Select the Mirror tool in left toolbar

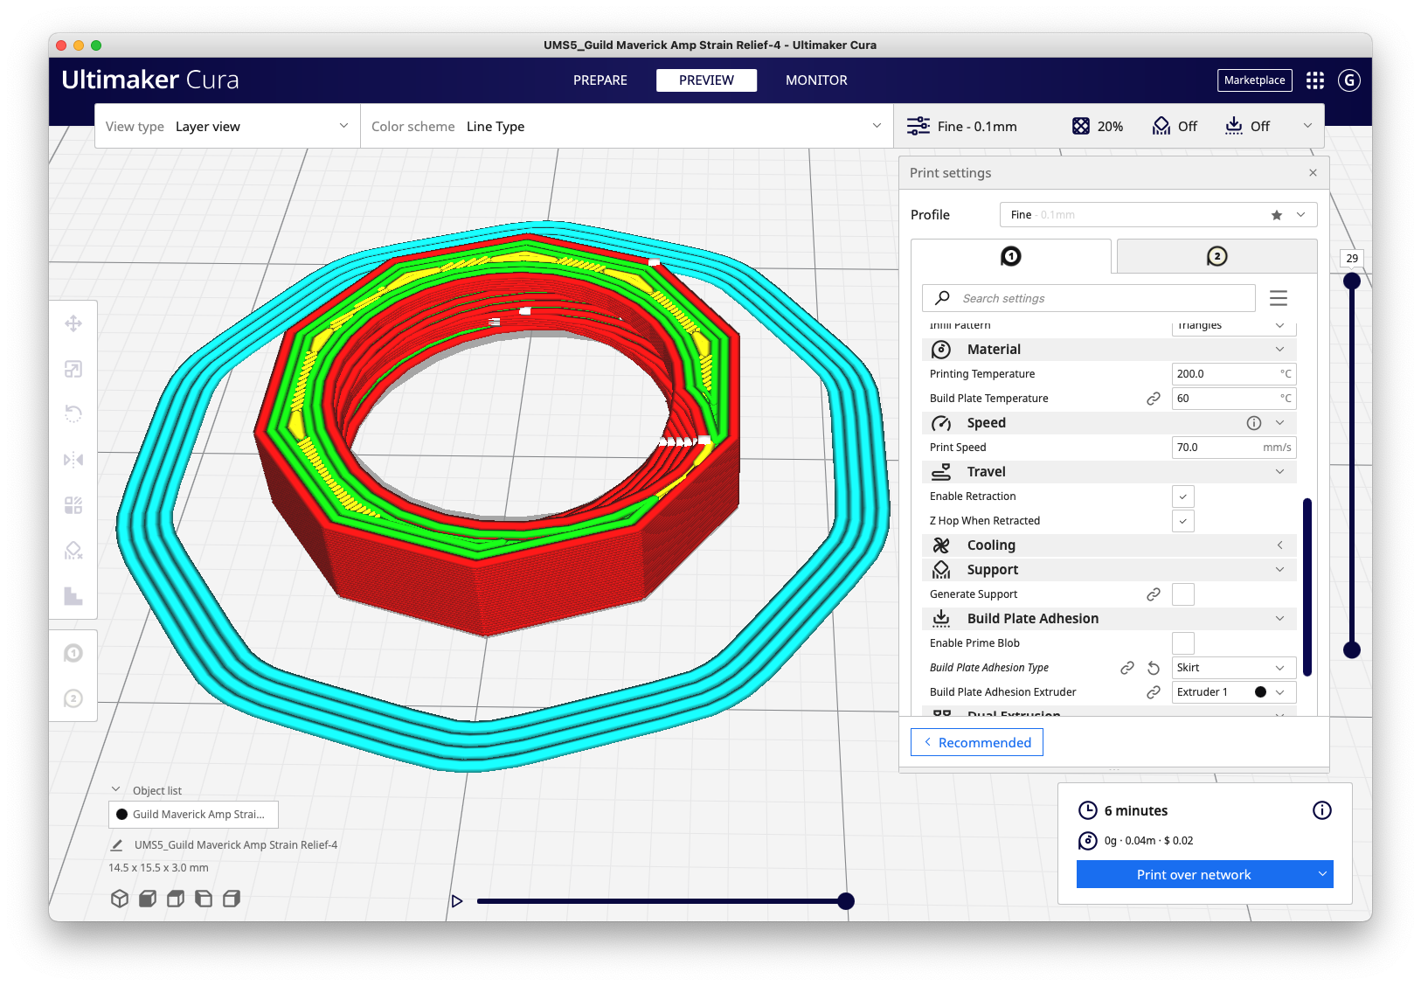coord(73,460)
